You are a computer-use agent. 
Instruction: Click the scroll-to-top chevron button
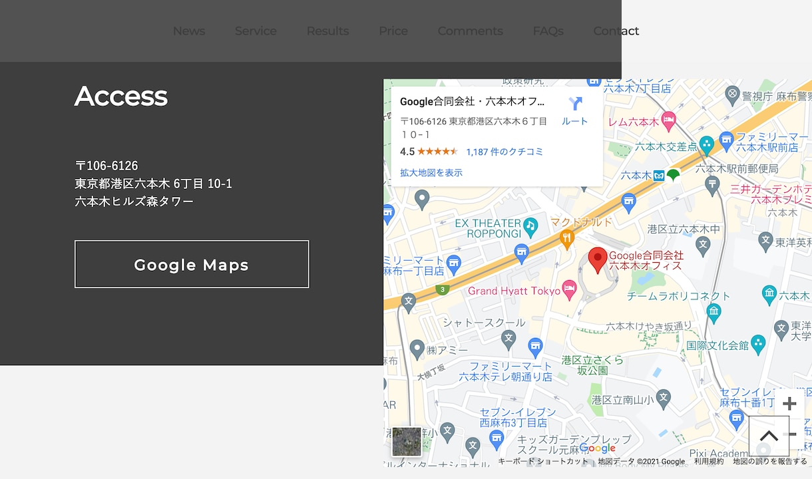[x=769, y=436]
